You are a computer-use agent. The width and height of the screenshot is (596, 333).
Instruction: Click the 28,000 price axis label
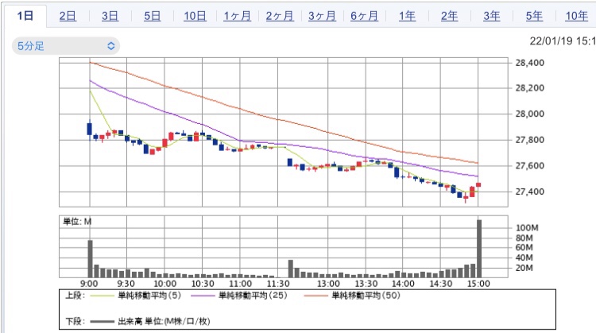tap(529, 114)
